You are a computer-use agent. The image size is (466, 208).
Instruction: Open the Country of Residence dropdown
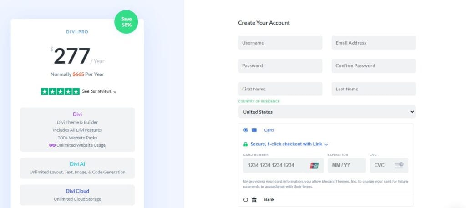(x=327, y=112)
